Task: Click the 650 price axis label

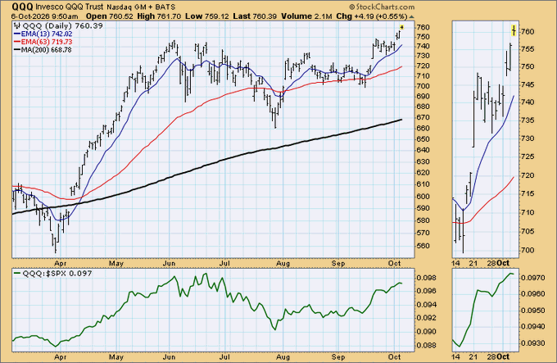Action: pos(423,139)
